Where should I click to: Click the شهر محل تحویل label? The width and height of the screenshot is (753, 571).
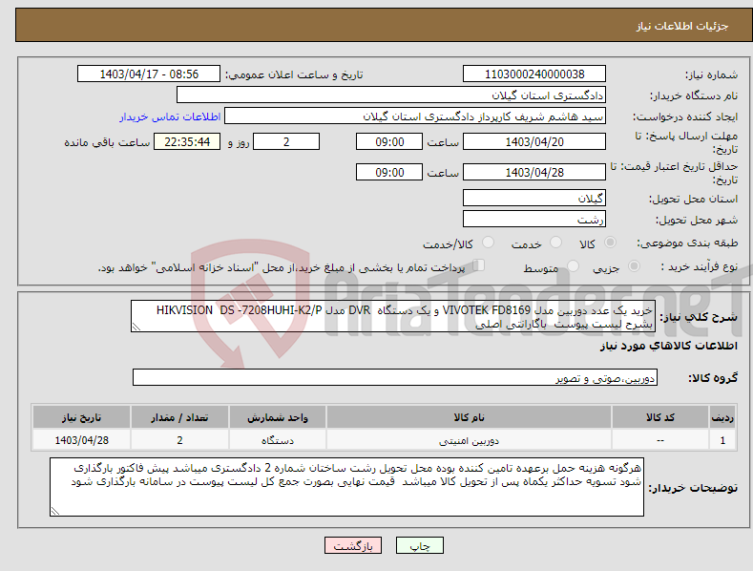click(697, 221)
